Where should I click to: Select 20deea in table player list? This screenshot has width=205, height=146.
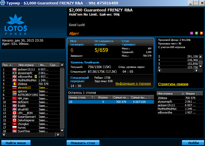point(180,98)
